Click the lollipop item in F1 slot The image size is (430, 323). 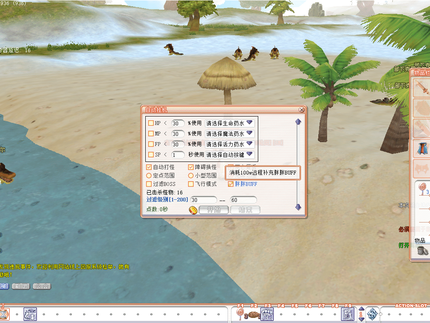(x=241, y=313)
